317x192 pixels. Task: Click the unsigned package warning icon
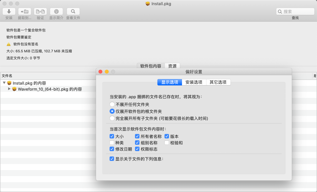pyautogui.click(x=8, y=44)
